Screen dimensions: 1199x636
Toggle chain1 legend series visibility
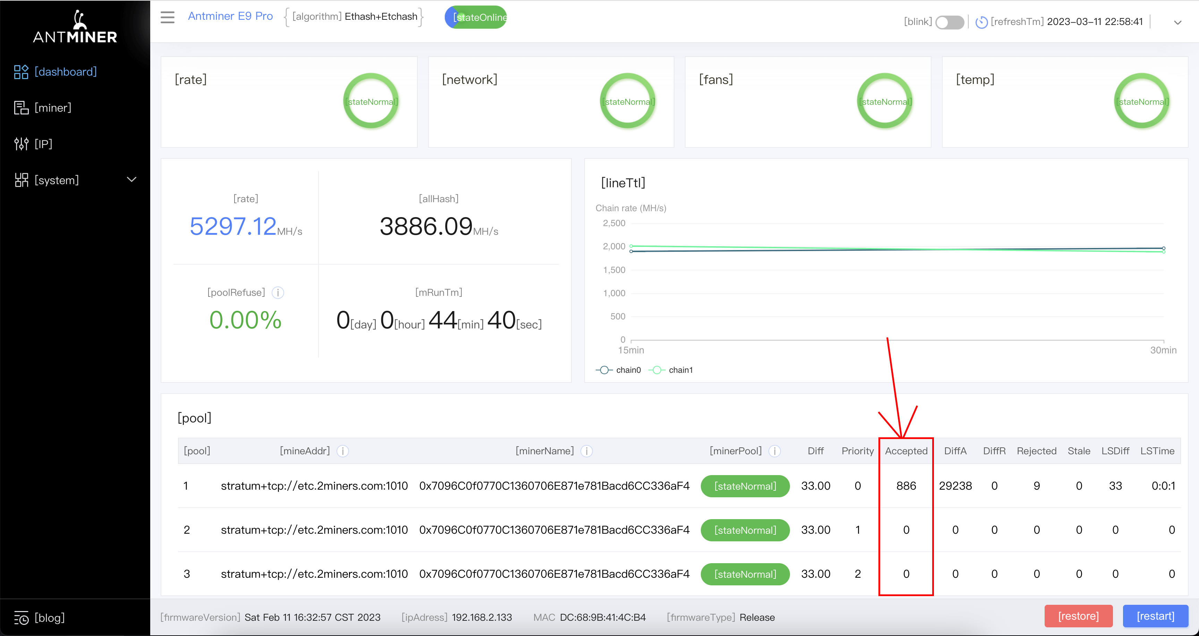(671, 370)
